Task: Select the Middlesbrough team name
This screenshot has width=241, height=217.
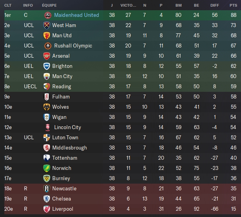Action: tap(69, 148)
